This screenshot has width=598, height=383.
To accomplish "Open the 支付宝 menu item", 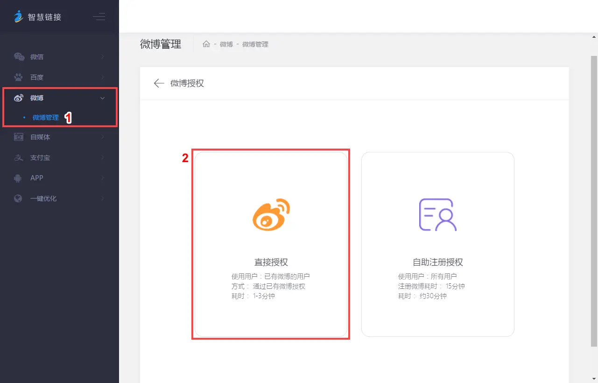I will pyautogui.click(x=40, y=157).
